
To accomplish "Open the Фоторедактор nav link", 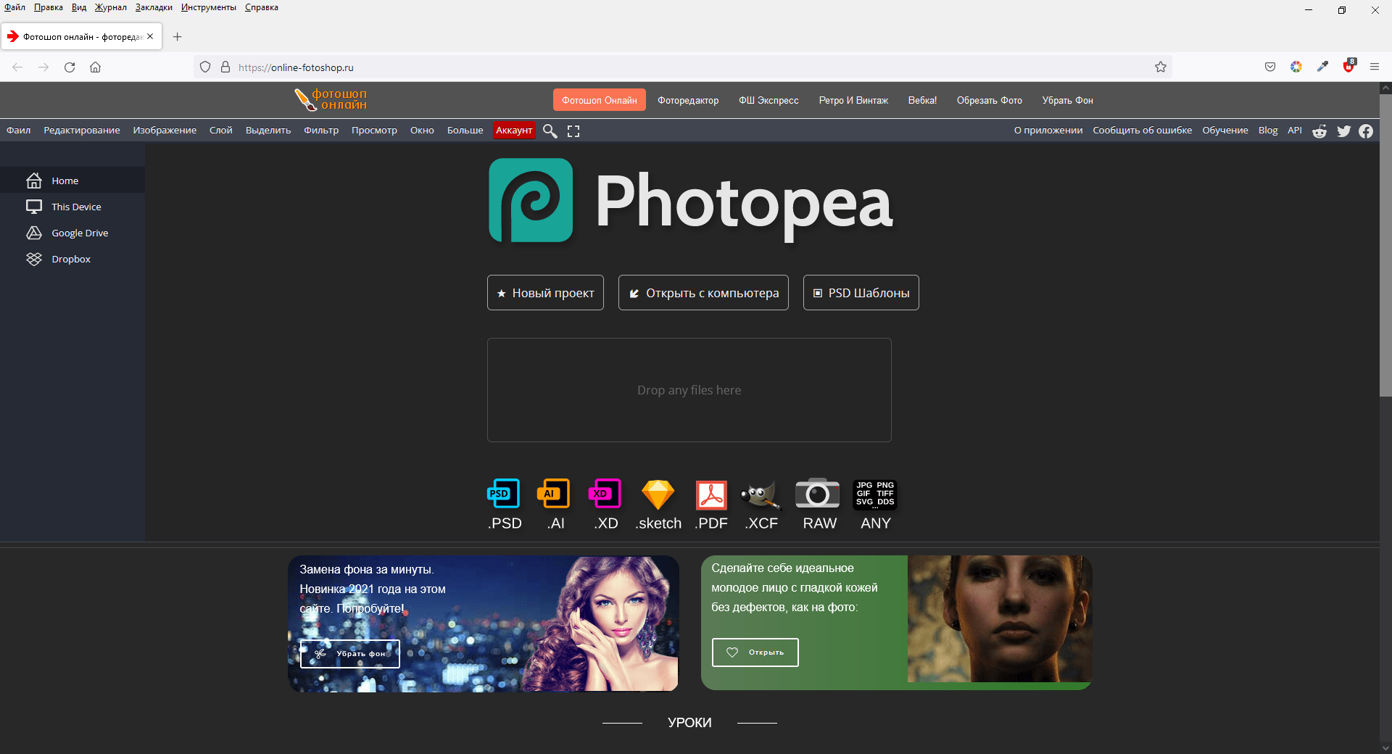I will point(688,100).
